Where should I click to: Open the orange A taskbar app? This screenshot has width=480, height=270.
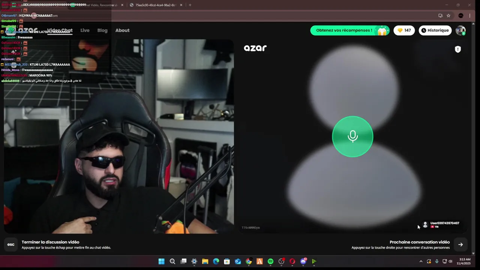coord(259,261)
